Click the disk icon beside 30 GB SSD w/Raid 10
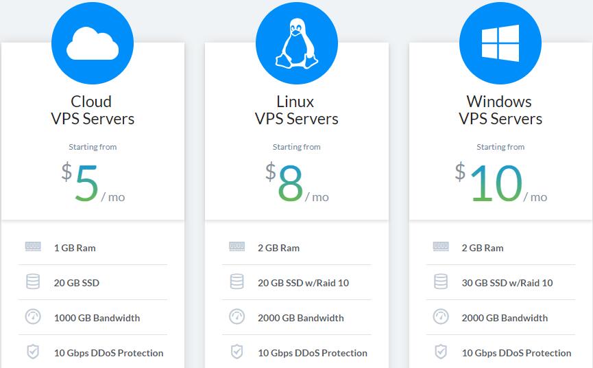The height and width of the screenshot is (368, 593). coord(441,282)
